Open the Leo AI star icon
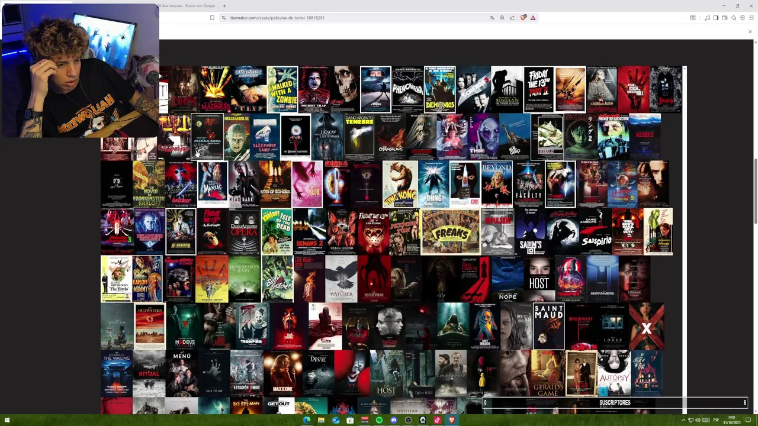Screen dimensions: 758x426 click(734, 18)
